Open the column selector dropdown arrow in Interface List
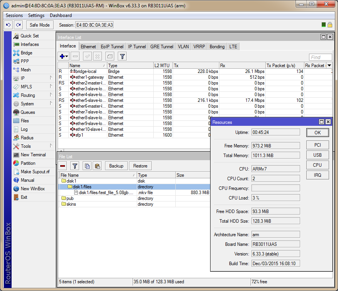The image size is (338, 291). click(329, 66)
